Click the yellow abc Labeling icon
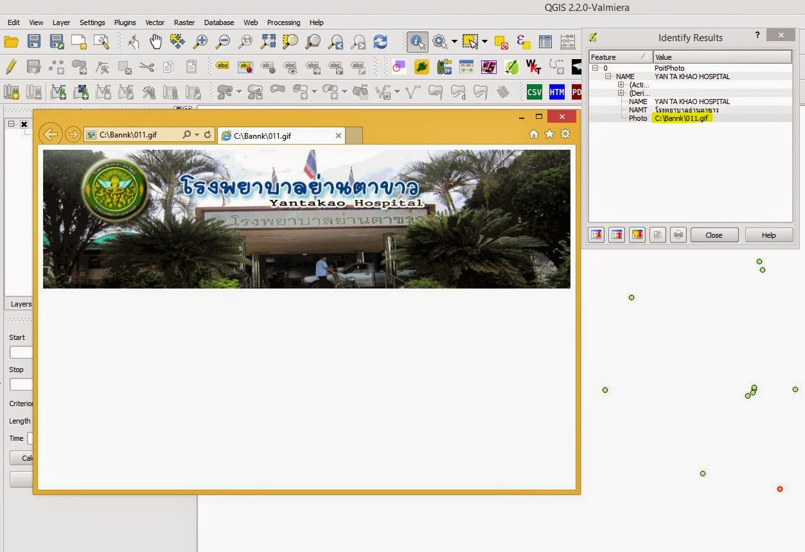Screen dimensions: 805x552 [x=222, y=66]
